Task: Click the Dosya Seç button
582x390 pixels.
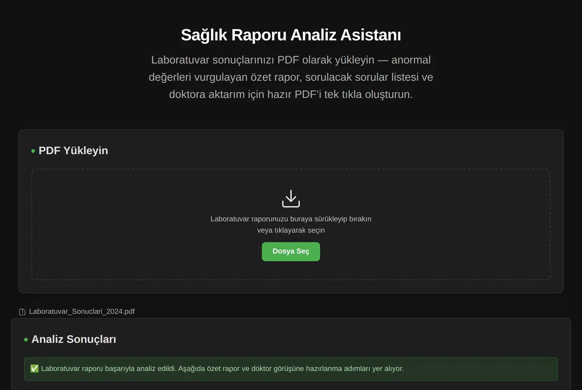Action: click(x=291, y=252)
